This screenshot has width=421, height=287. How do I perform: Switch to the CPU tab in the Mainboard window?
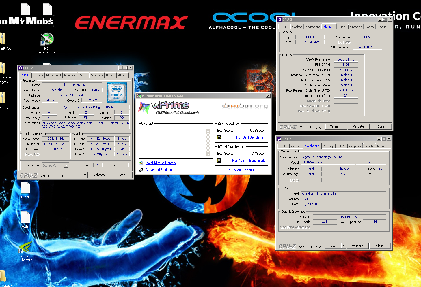284,146
